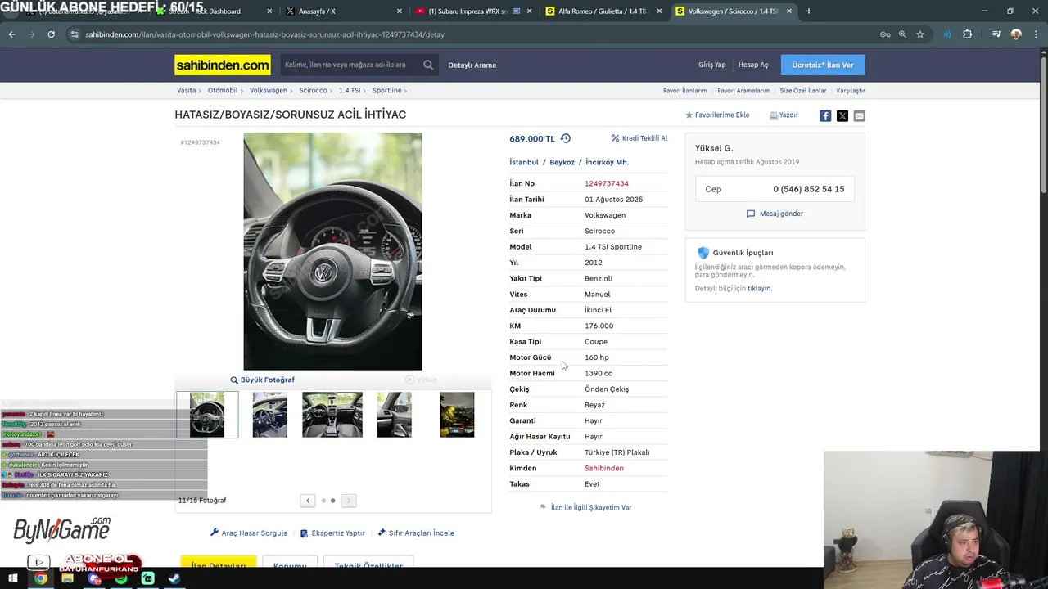Open File Explorer from taskbar
The height and width of the screenshot is (589, 1048).
tap(67, 578)
